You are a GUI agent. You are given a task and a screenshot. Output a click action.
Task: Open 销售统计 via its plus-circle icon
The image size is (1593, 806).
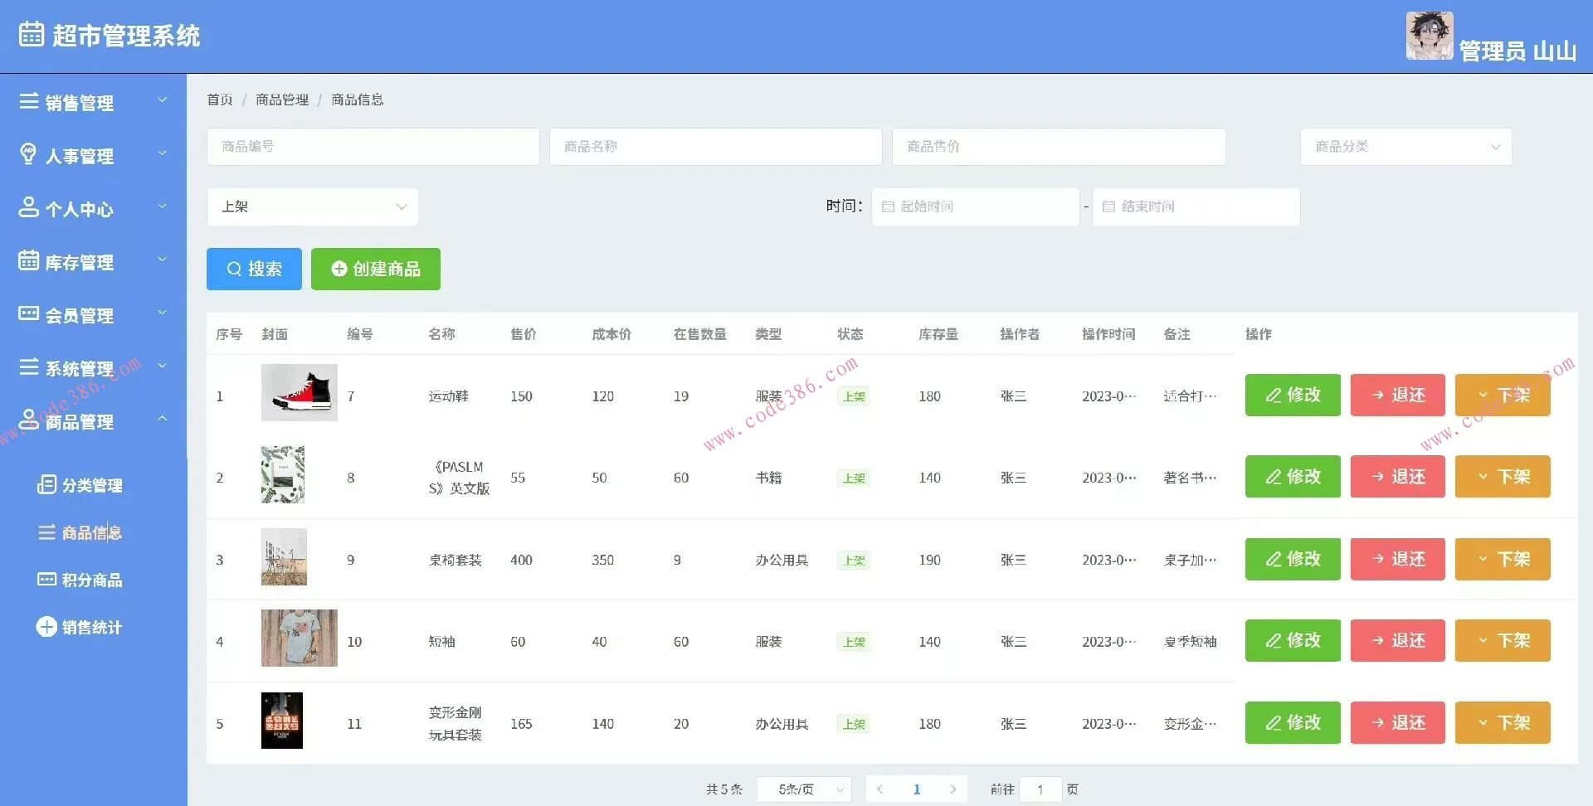click(47, 627)
